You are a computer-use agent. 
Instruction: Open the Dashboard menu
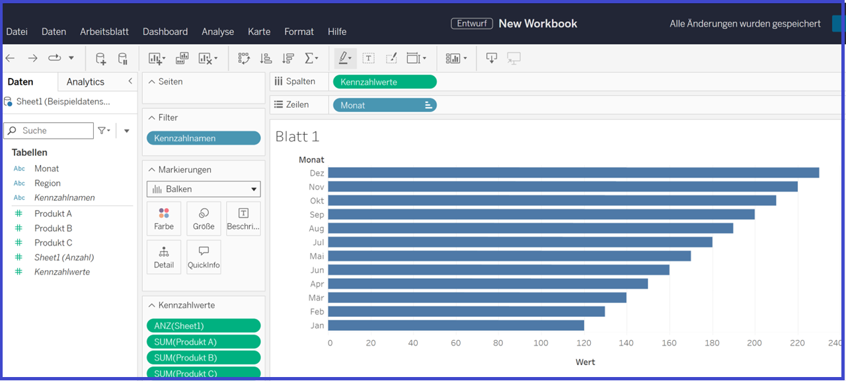165,32
